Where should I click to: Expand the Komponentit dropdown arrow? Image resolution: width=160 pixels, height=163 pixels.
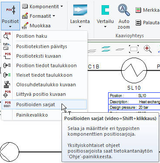pos(62,7)
